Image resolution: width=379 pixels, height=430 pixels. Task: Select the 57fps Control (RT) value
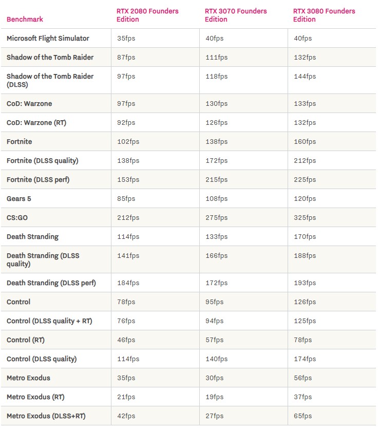215,340
